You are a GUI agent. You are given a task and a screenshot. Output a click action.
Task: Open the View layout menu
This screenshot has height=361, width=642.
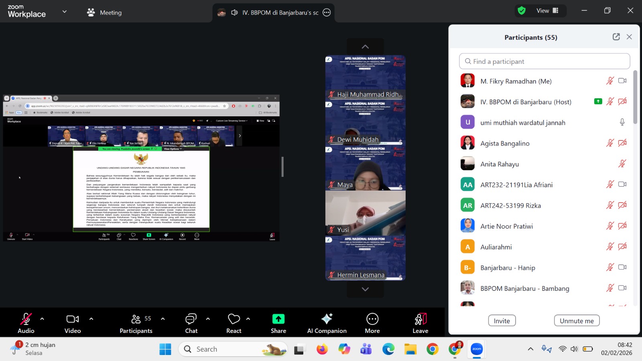547,11
